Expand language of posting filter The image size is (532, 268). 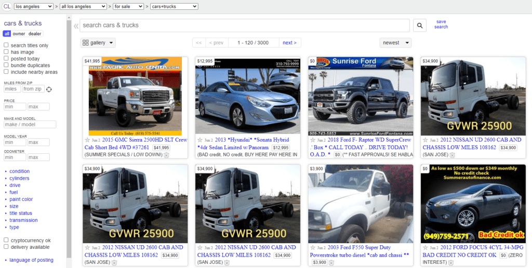tap(31, 260)
